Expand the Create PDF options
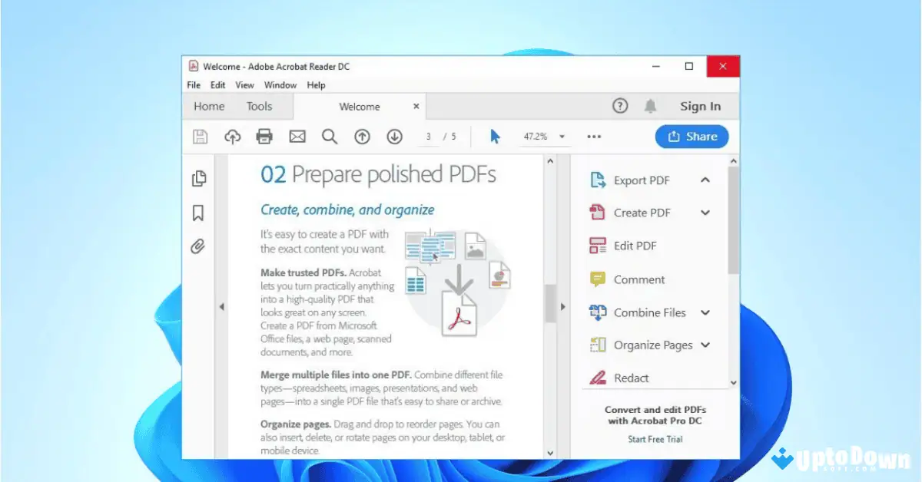 [x=705, y=213]
